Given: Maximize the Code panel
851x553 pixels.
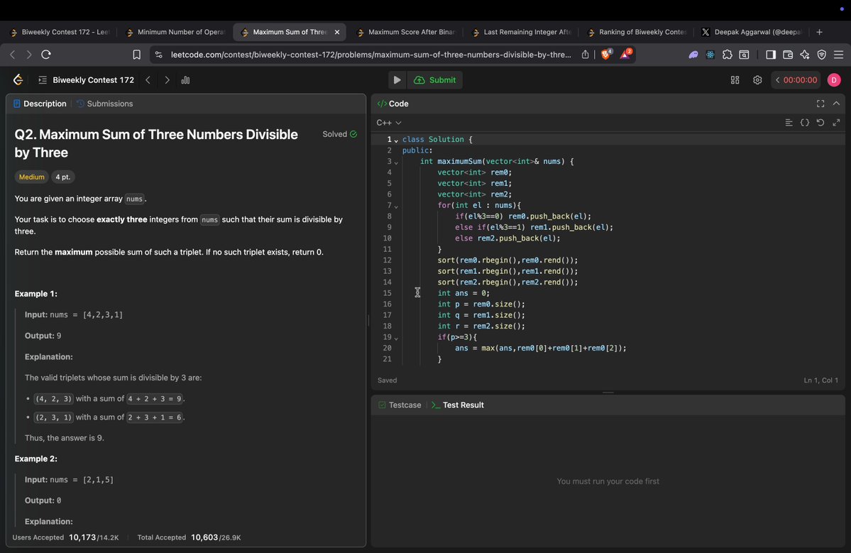Looking at the screenshot, I should coord(820,104).
